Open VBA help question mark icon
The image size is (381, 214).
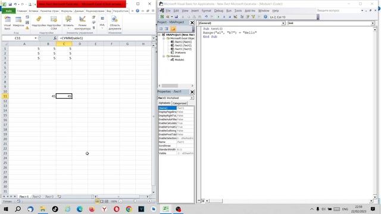266,17
